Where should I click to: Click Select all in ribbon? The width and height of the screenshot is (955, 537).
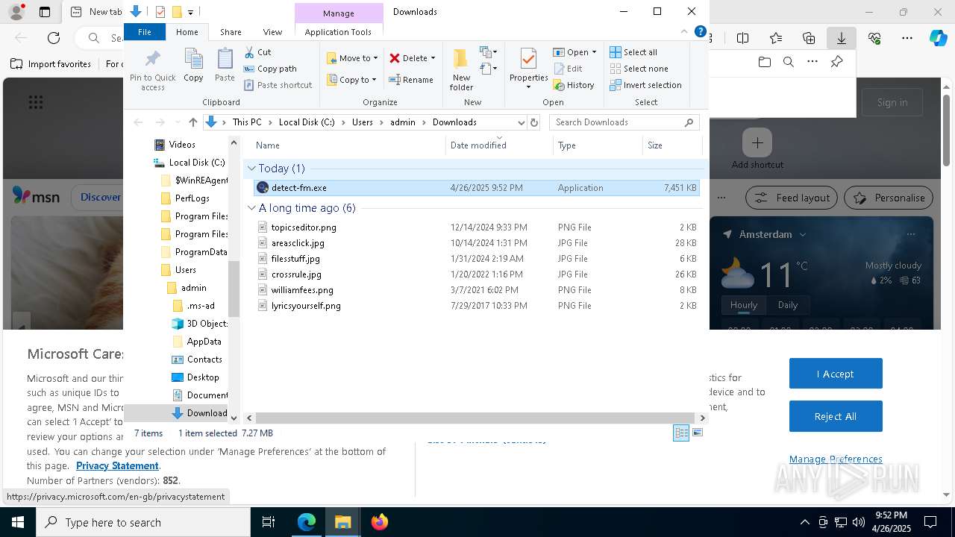pyautogui.click(x=633, y=52)
